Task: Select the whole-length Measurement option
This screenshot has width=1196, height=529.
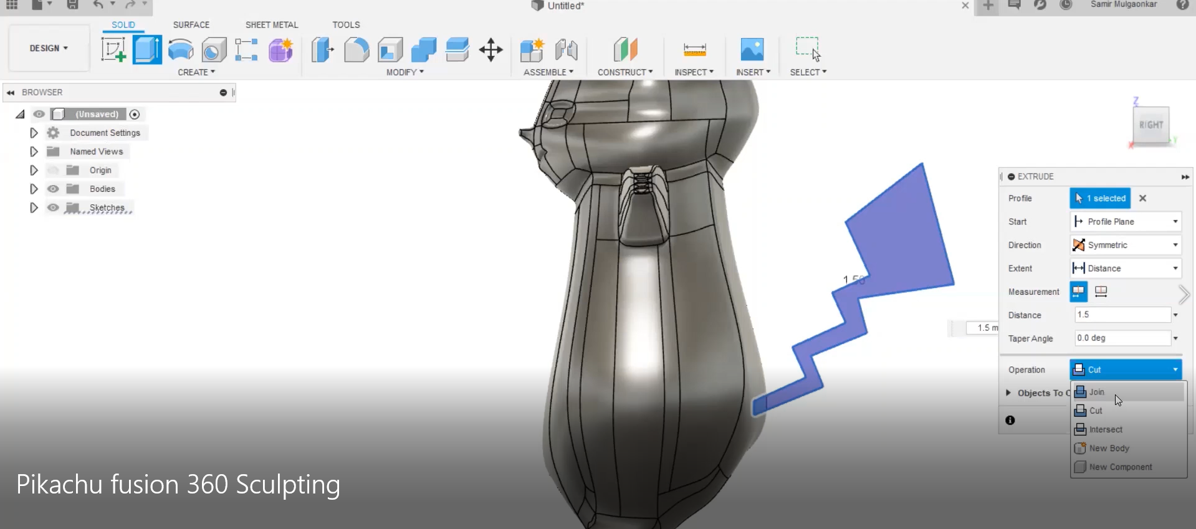Action: tap(1101, 292)
